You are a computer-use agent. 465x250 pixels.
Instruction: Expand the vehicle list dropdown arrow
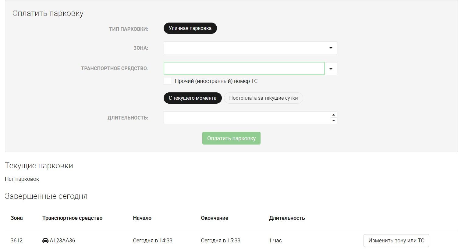(x=331, y=69)
